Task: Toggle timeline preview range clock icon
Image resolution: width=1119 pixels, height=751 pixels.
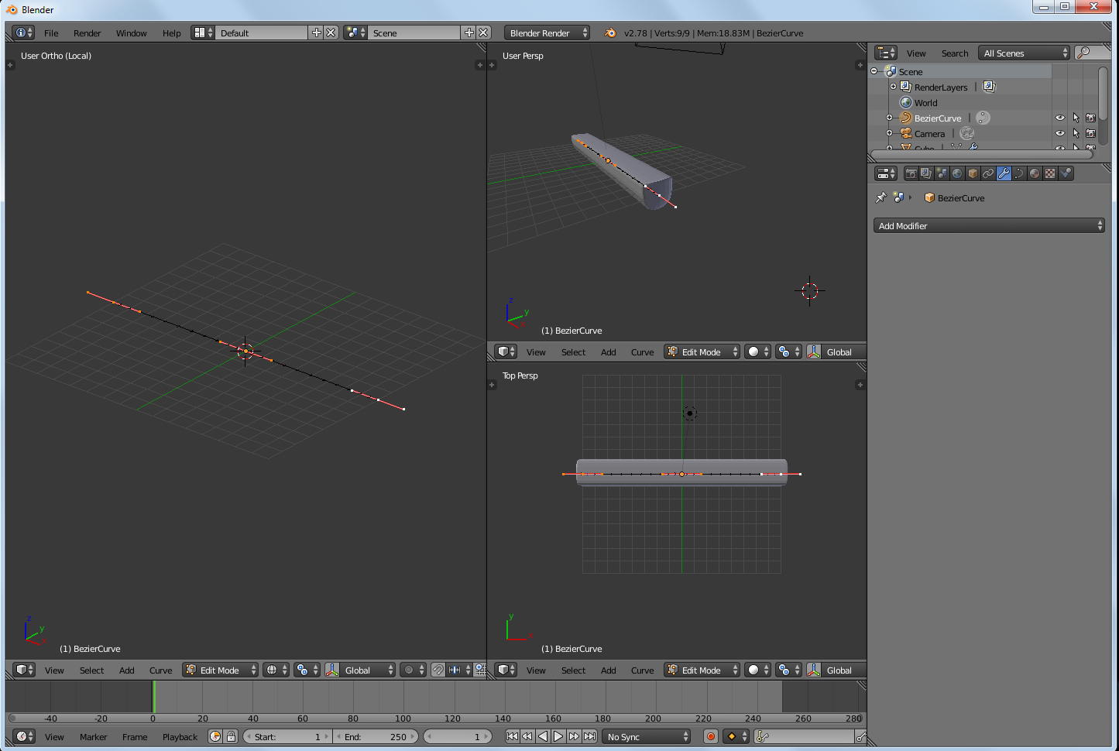Action: coord(215,736)
